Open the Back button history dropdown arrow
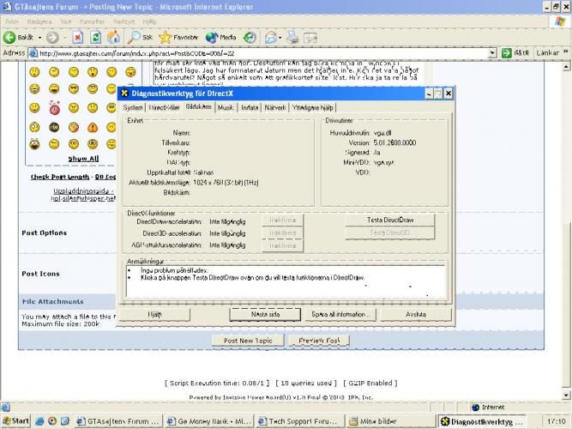 (x=42, y=38)
